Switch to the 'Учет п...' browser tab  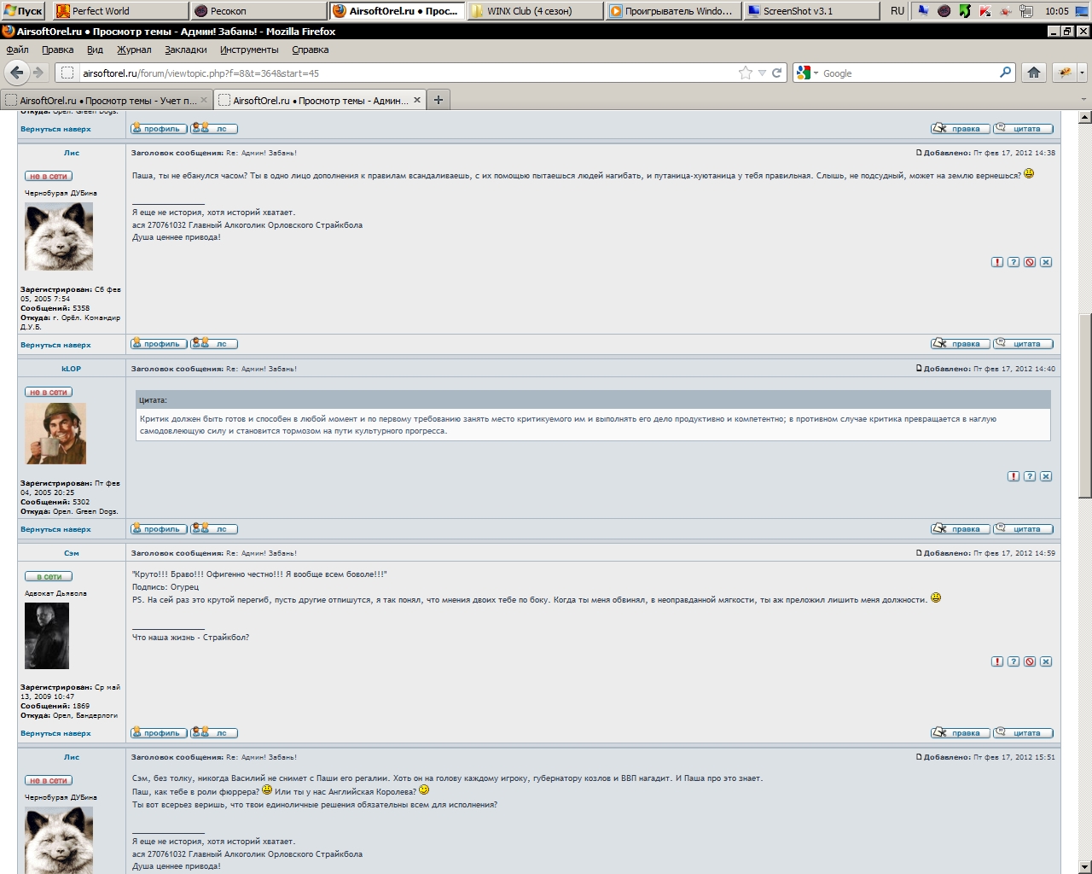tap(107, 100)
